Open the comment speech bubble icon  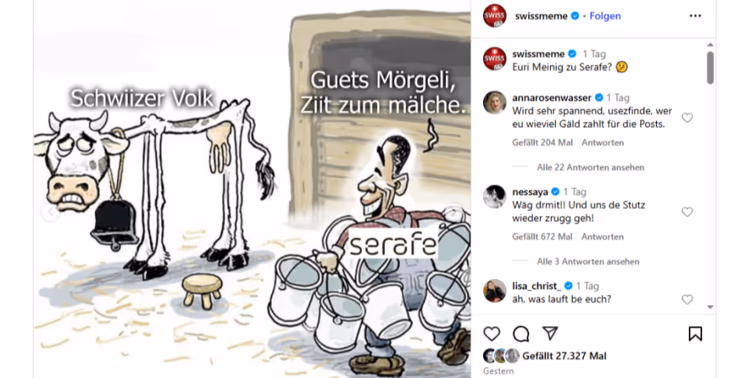click(x=521, y=333)
